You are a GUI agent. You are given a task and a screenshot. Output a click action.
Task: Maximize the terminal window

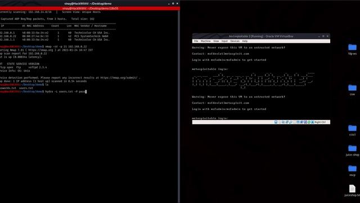173,3
